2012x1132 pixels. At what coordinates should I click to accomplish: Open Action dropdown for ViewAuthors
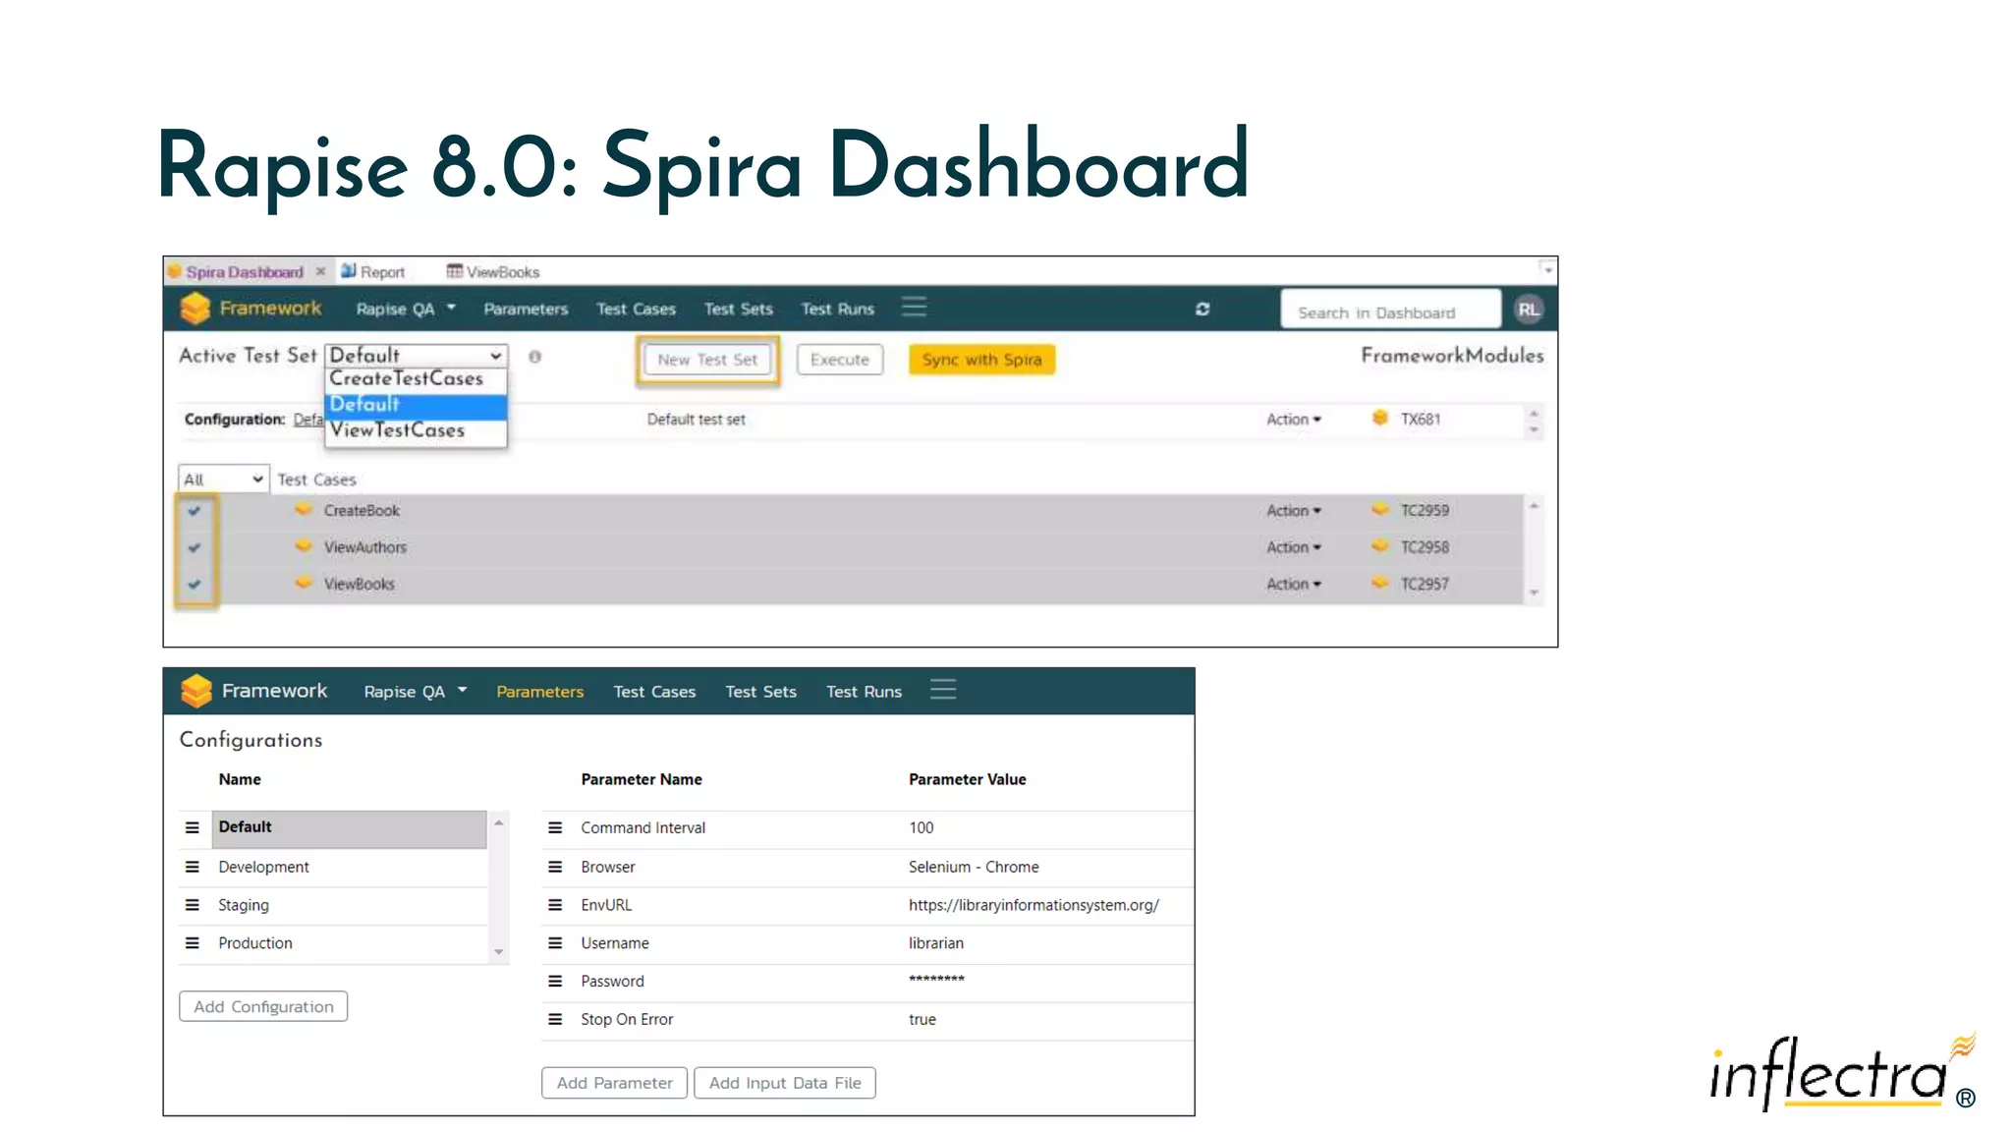click(1293, 546)
